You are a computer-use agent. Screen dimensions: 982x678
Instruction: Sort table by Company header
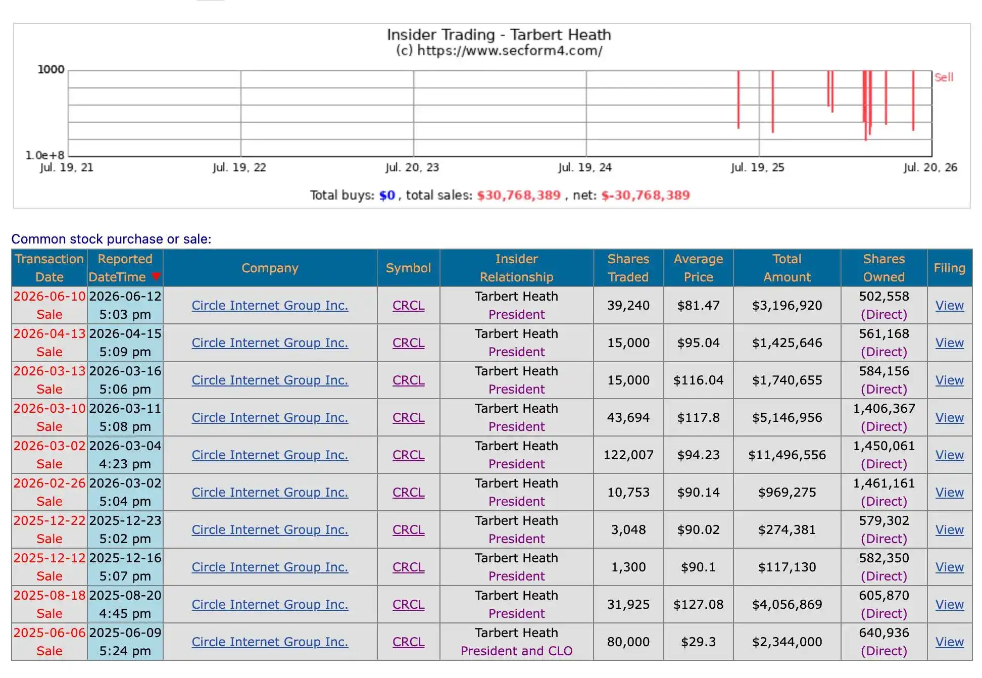270,268
